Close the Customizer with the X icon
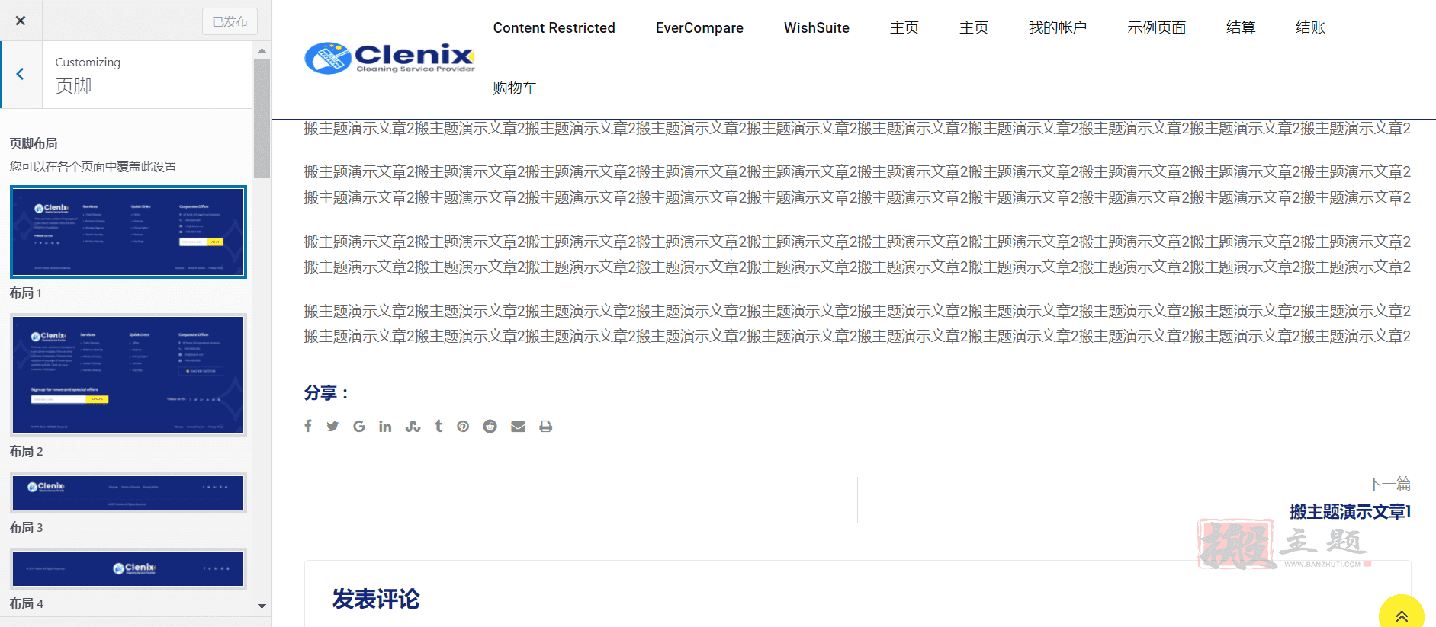 pos(21,21)
